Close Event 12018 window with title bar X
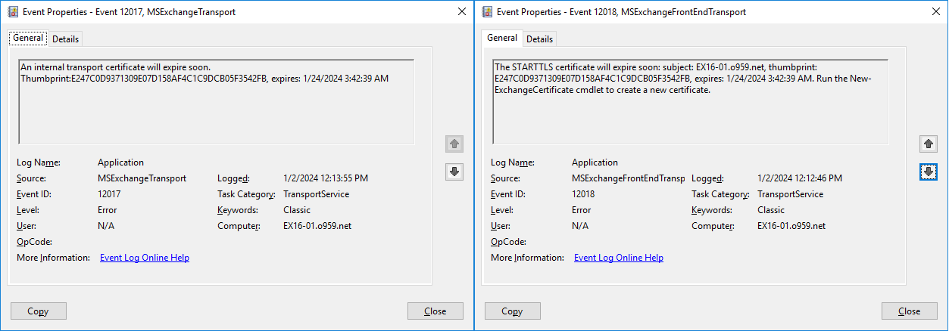Image resolution: width=949 pixels, height=331 pixels. 937,11
